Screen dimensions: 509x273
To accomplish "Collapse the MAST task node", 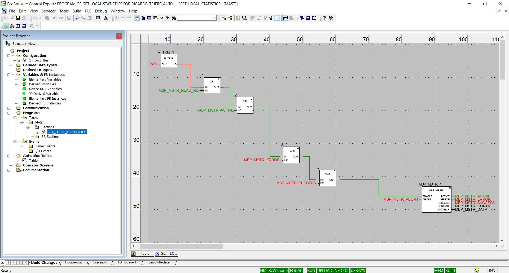I will pyautogui.click(x=21, y=122).
